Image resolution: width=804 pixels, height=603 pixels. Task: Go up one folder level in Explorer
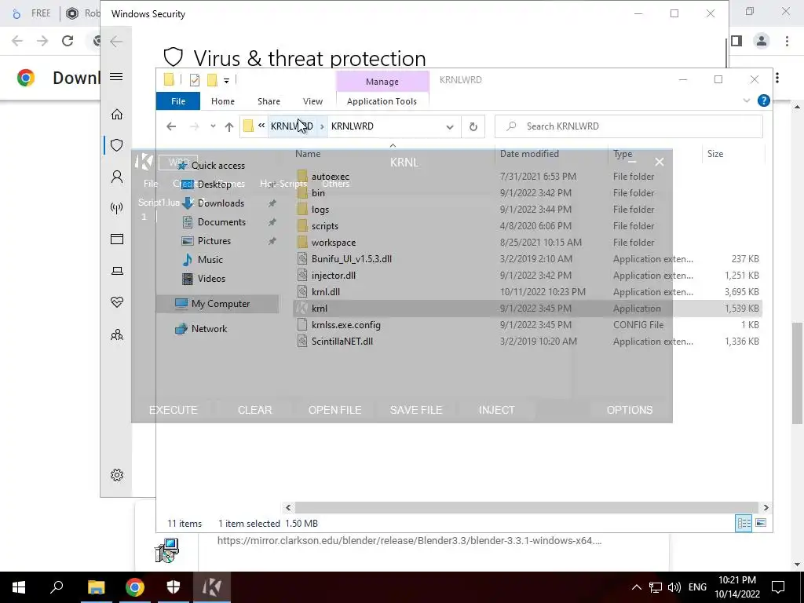pos(229,126)
